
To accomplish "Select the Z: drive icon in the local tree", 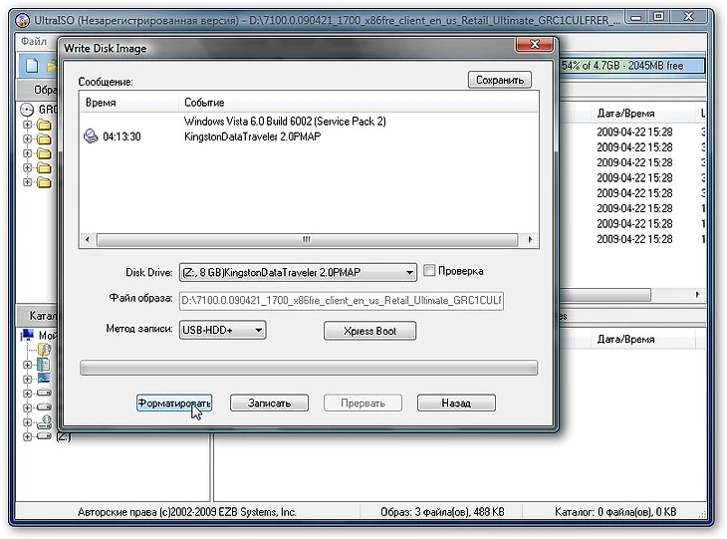I will 43,435.
